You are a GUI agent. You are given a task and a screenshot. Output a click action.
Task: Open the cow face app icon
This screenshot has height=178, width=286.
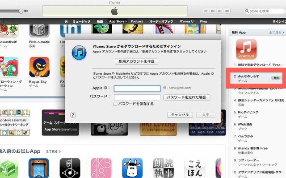pyautogui.click(x=132, y=168)
